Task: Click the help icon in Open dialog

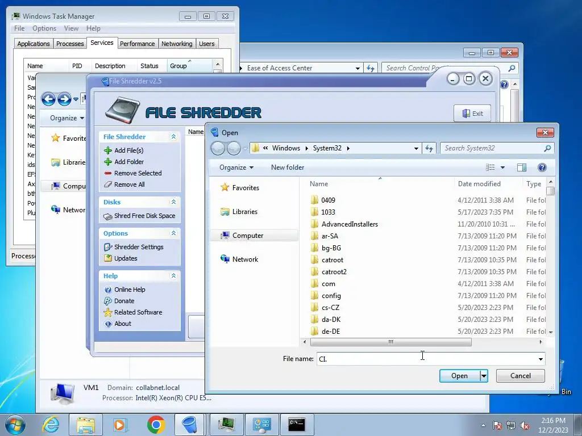Action: tap(542, 167)
